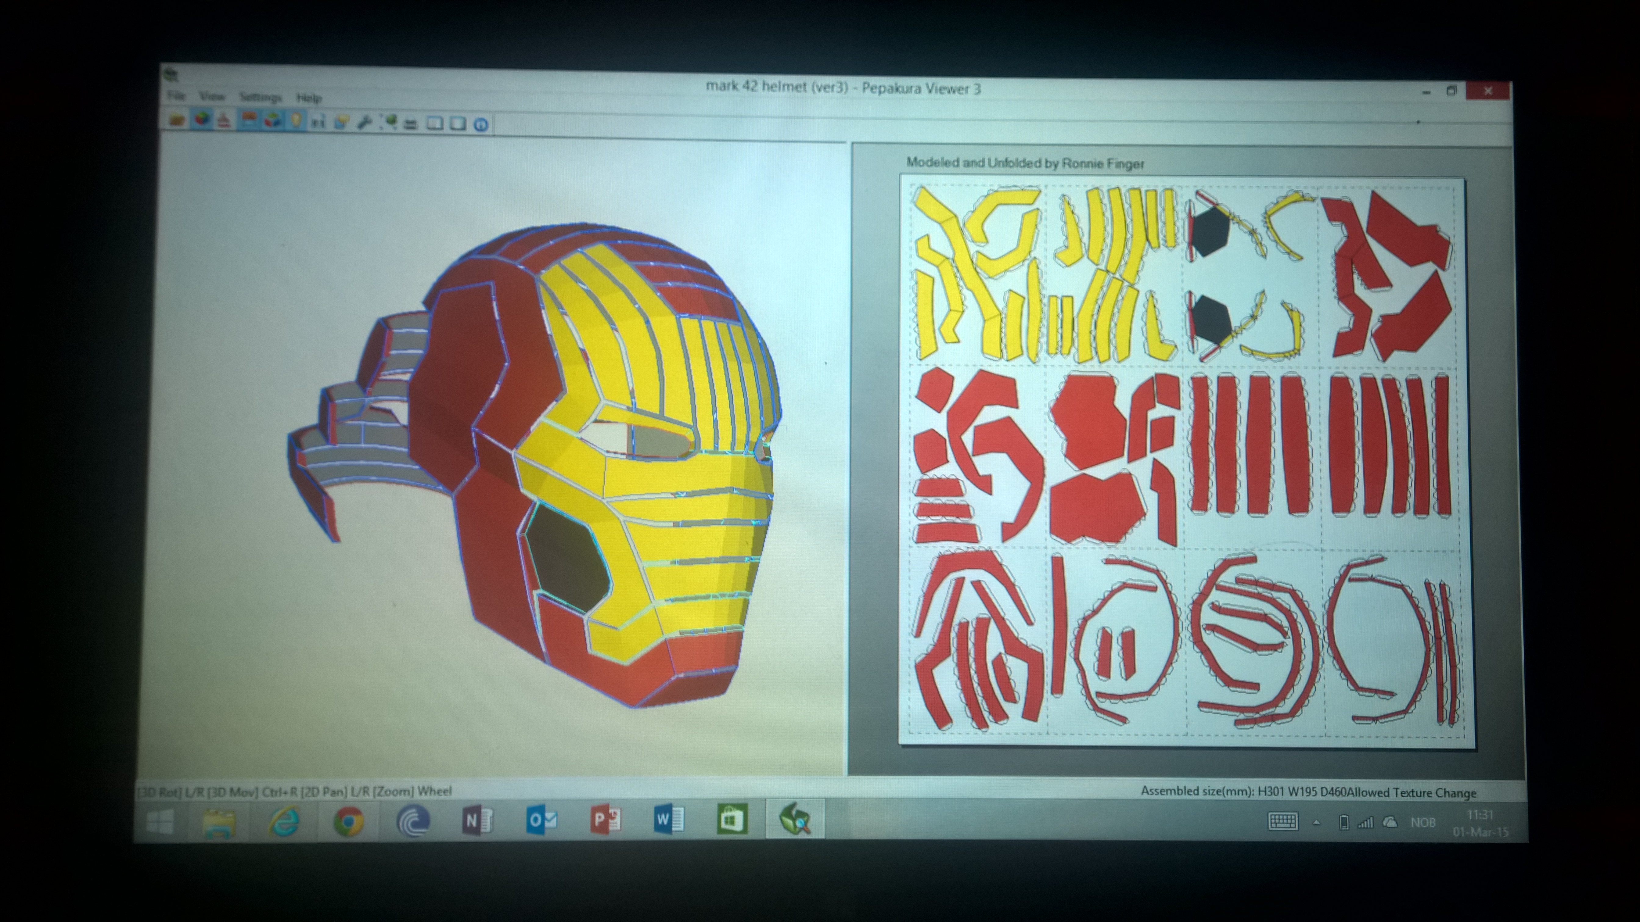The height and width of the screenshot is (922, 1640).
Task: Open the Windows Start button
Action: (159, 821)
